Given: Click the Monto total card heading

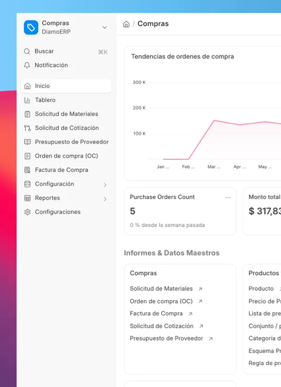Looking at the screenshot, I should click(x=265, y=197).
